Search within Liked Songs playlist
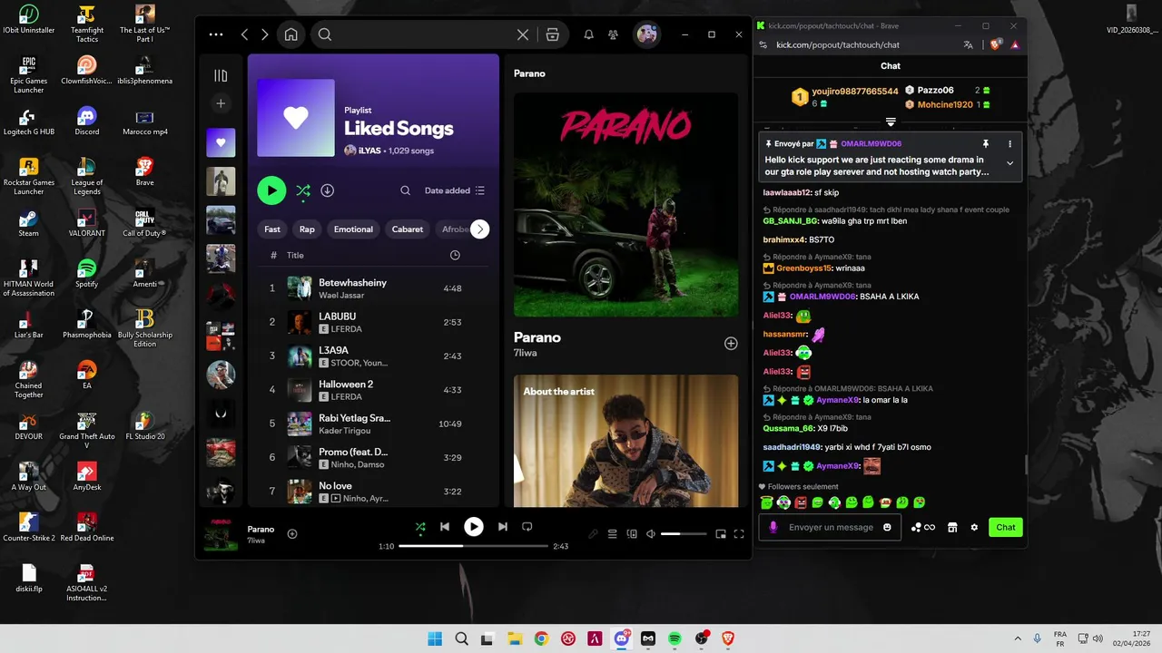 pos(405,190)
